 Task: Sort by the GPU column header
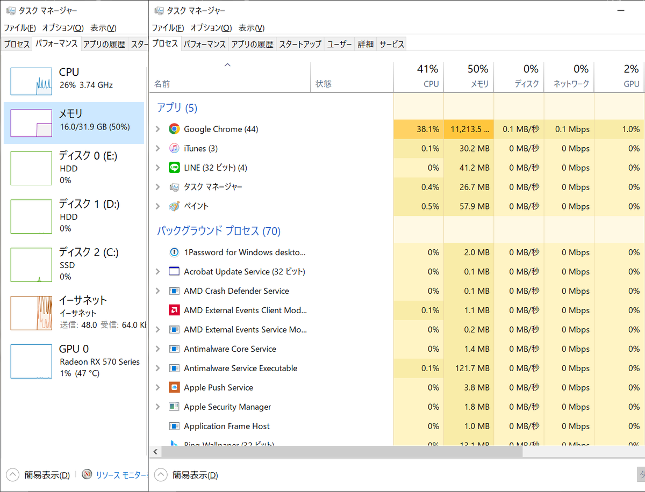point(619,77)
